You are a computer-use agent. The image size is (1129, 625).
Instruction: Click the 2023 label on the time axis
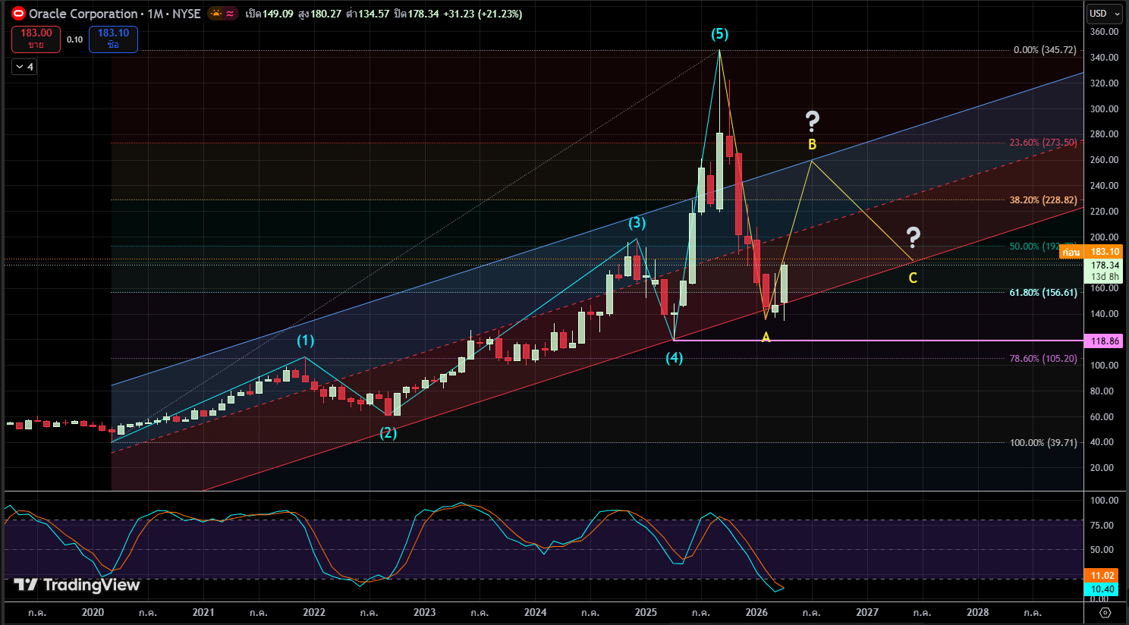(x=425, y=612)
